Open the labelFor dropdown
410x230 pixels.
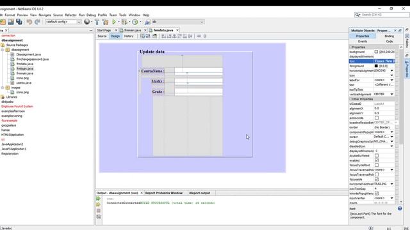tap(391, 80)
